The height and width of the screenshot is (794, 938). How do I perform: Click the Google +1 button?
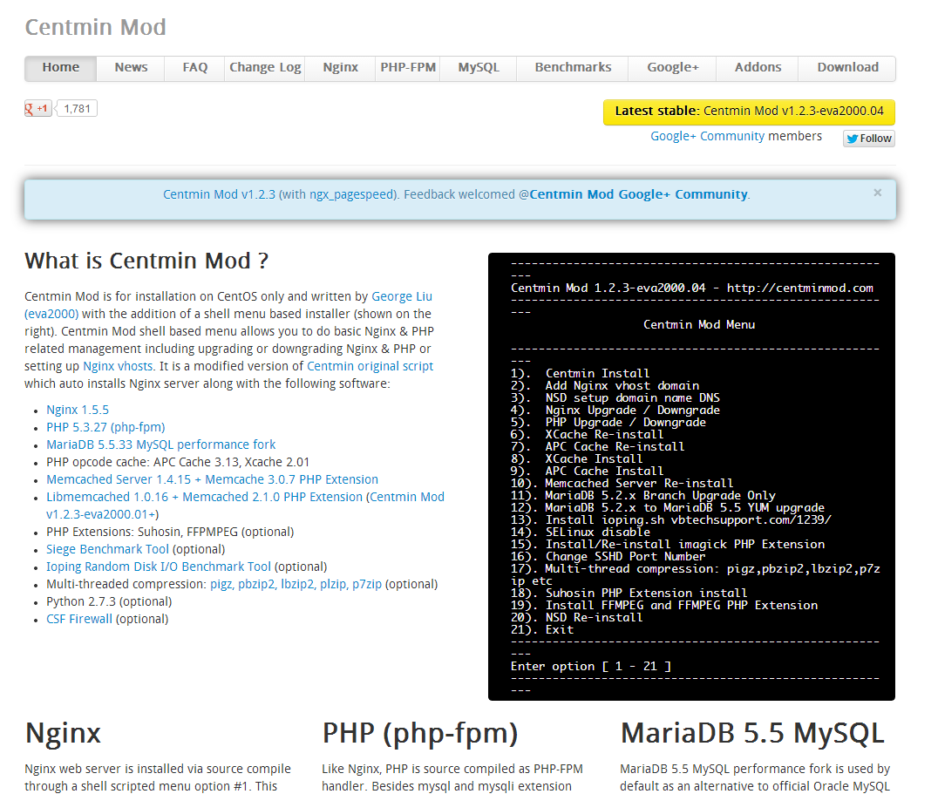pos(37,108)
